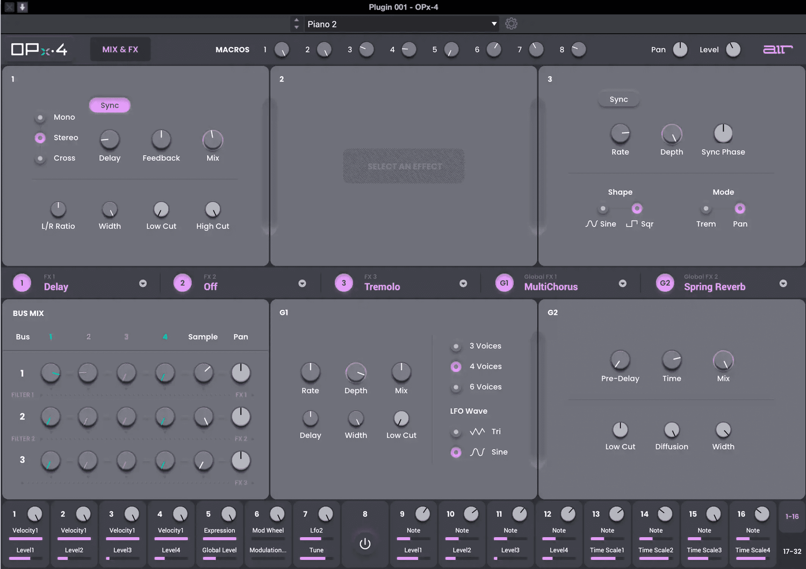Choose Tri LFO wave shape

click(456, 432)
